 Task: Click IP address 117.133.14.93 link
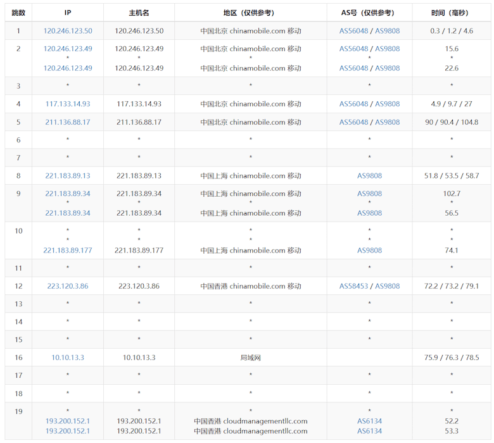[x=68, y=104]
